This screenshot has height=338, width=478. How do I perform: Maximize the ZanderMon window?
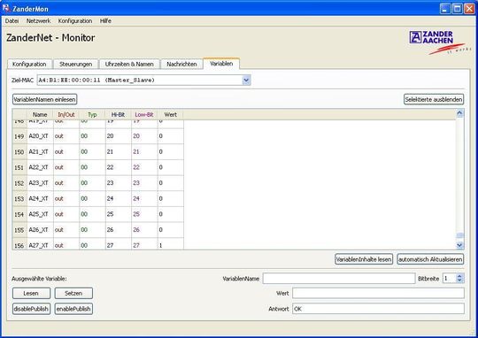(x=457, y=9)
